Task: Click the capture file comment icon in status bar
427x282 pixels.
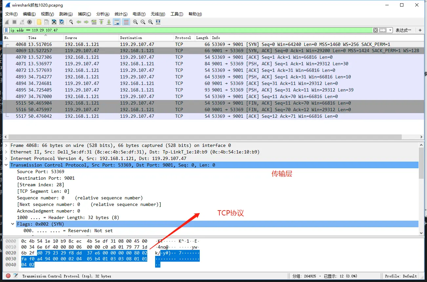Action: point(16,276)
